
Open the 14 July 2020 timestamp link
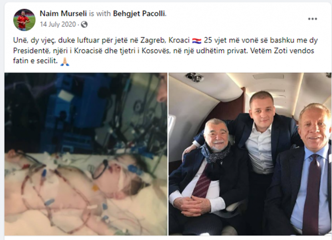point(58,24)
